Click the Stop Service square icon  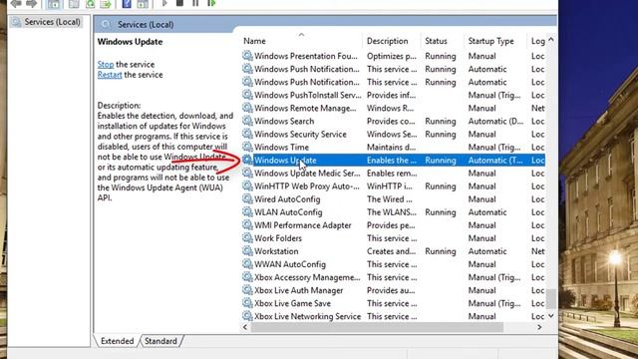(179, 3)
